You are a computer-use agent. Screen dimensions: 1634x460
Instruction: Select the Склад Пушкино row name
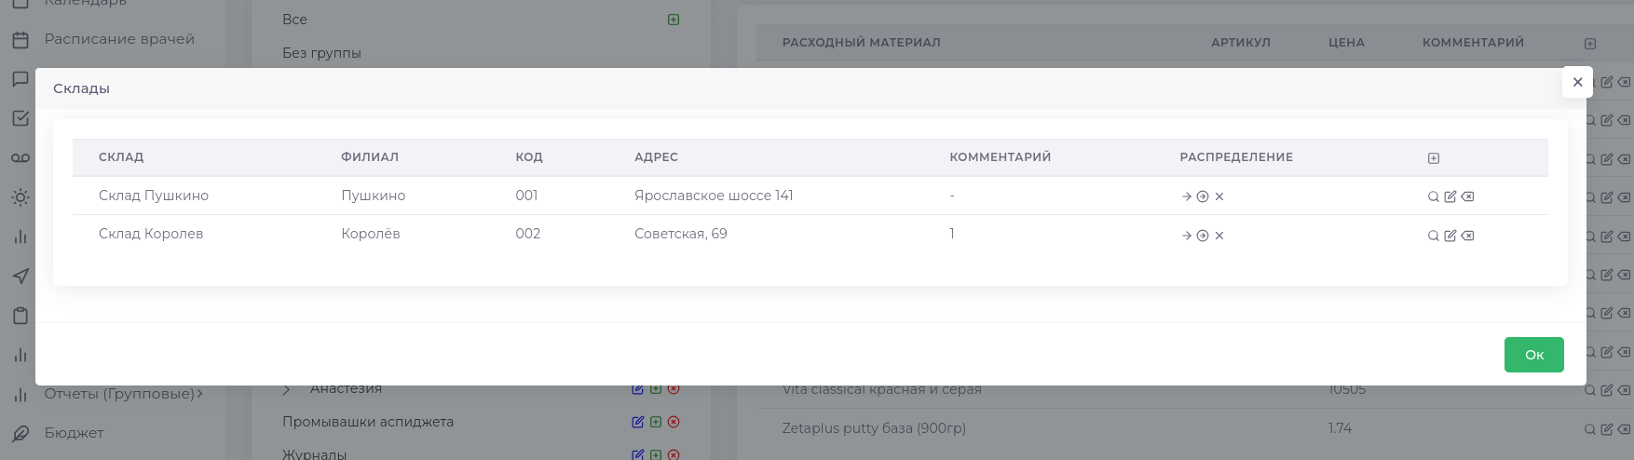tap(154, 196)
